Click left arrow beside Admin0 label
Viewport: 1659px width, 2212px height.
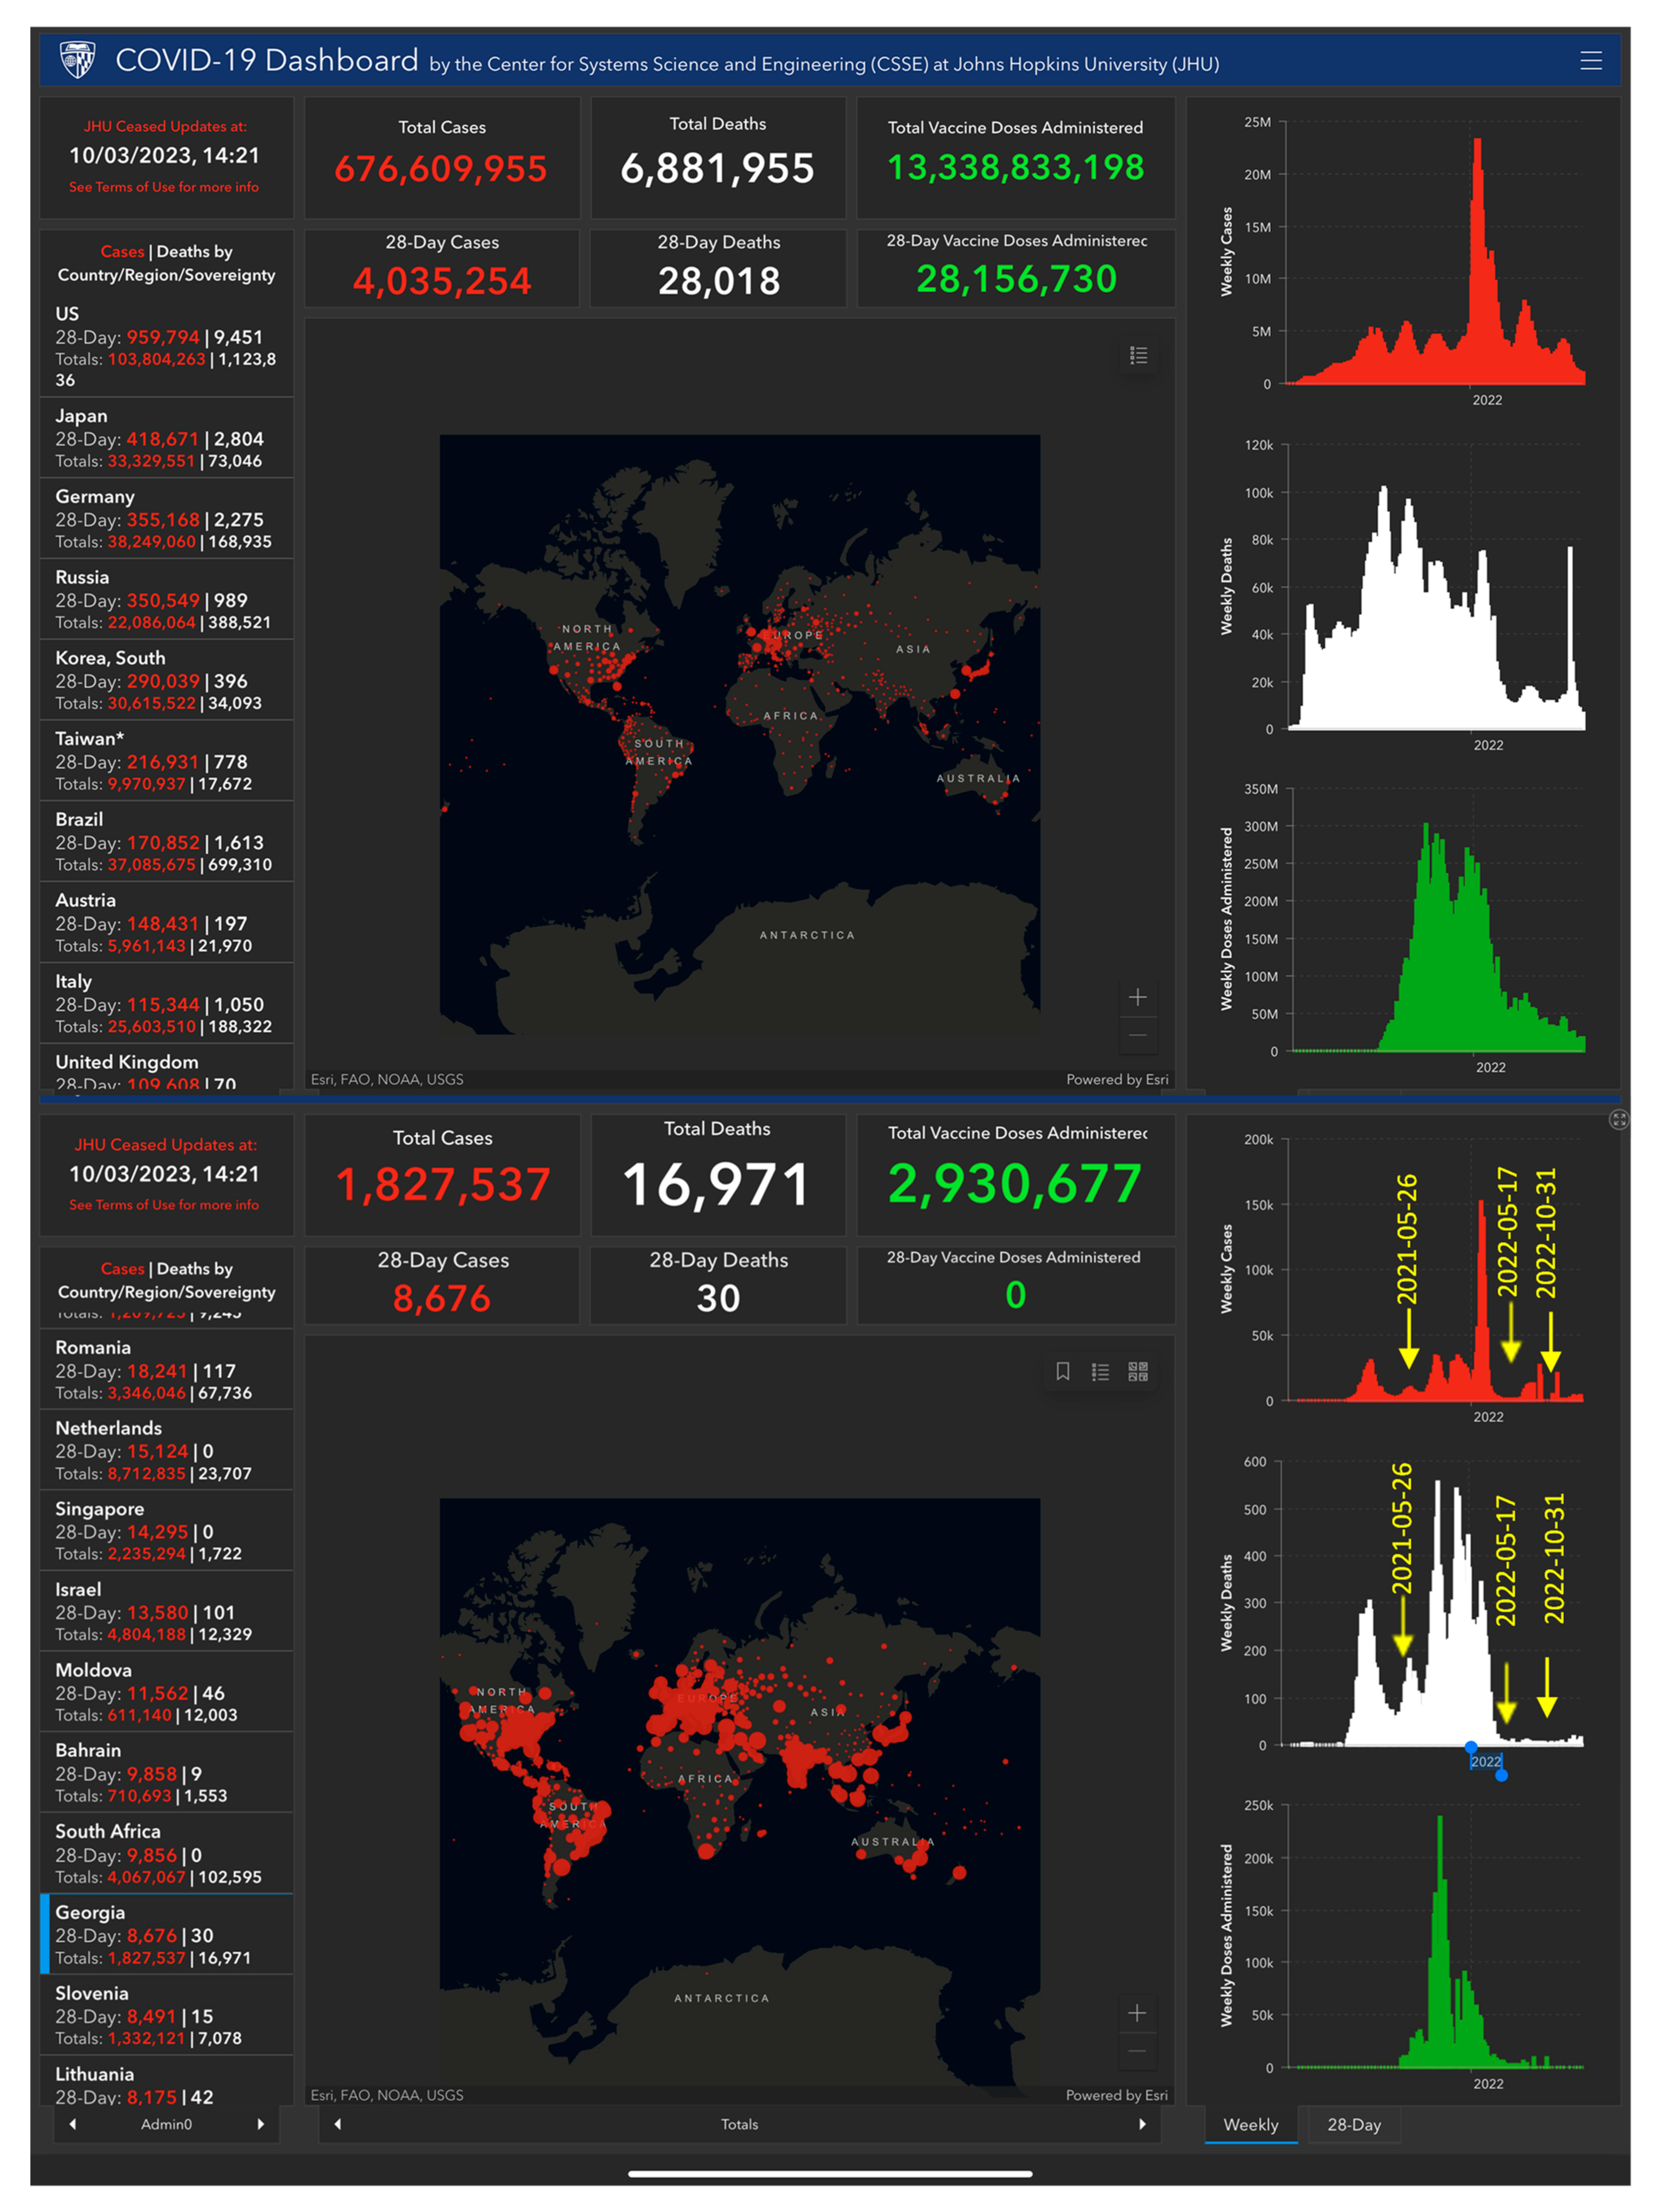click(x=72, y=2124)
